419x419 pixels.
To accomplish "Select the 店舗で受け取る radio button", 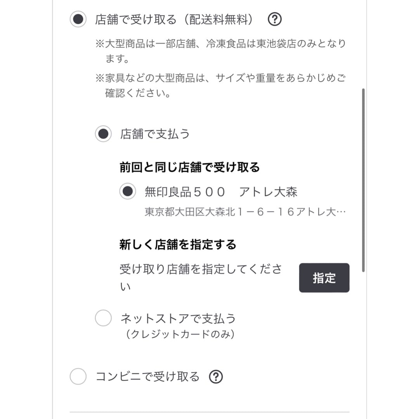I will [x=78, y=19].
